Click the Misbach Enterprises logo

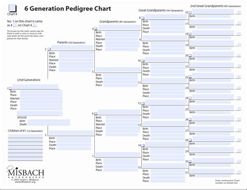tap(26, 172)
